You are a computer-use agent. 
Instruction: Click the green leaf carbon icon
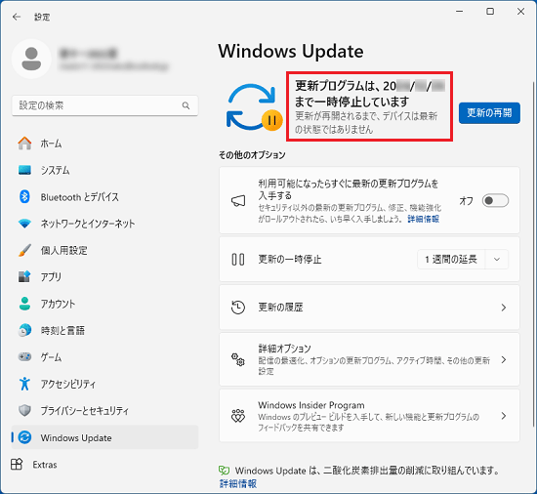(x=224, y=471)
